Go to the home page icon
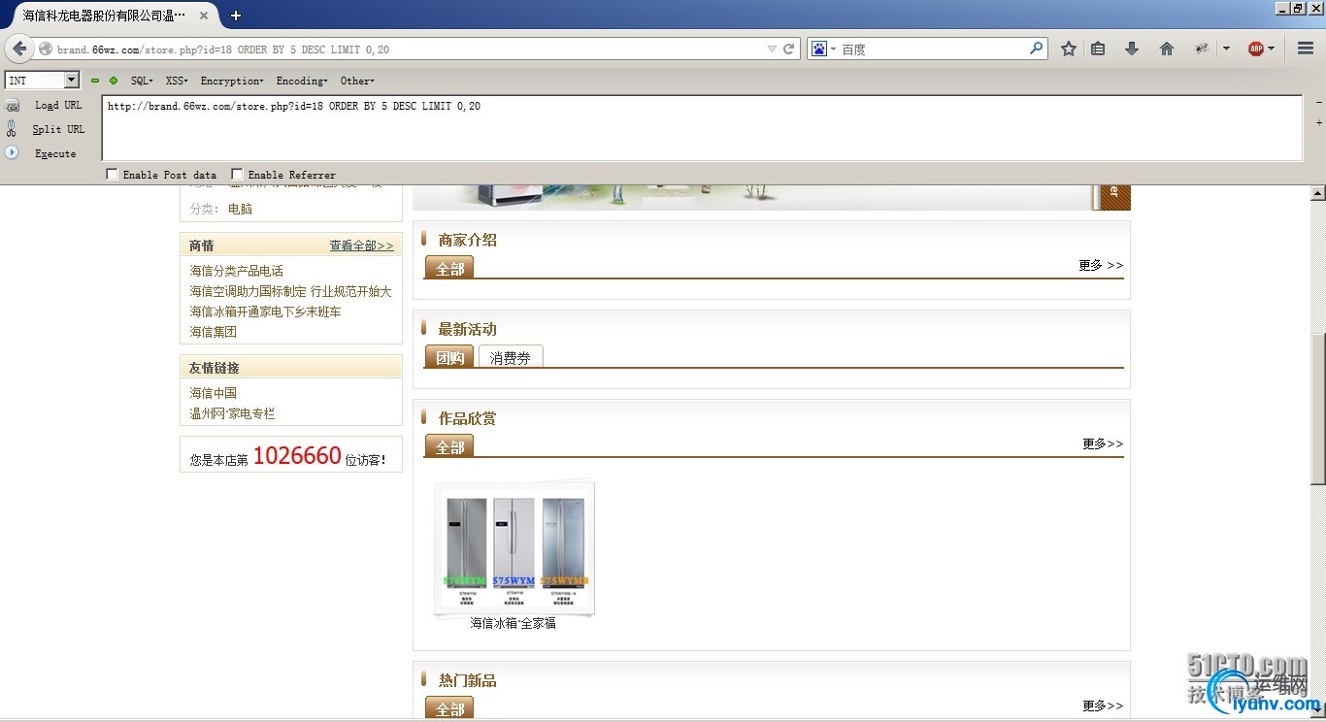The height and width of the screenshot is (722, 1326). 1167,49
